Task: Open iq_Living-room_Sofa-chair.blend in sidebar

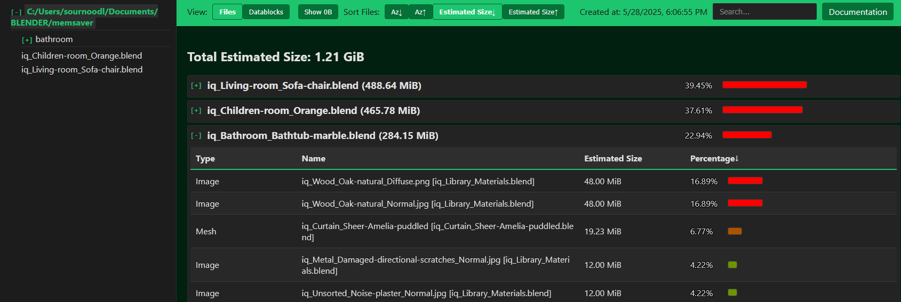Action: click(82, 69)
